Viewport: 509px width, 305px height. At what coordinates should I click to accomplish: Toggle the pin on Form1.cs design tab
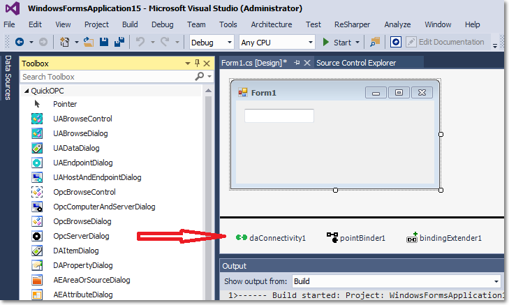(297, 63)
